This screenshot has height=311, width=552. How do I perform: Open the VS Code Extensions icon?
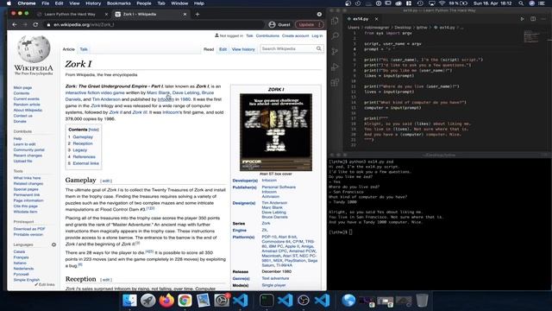coord(335,83)
